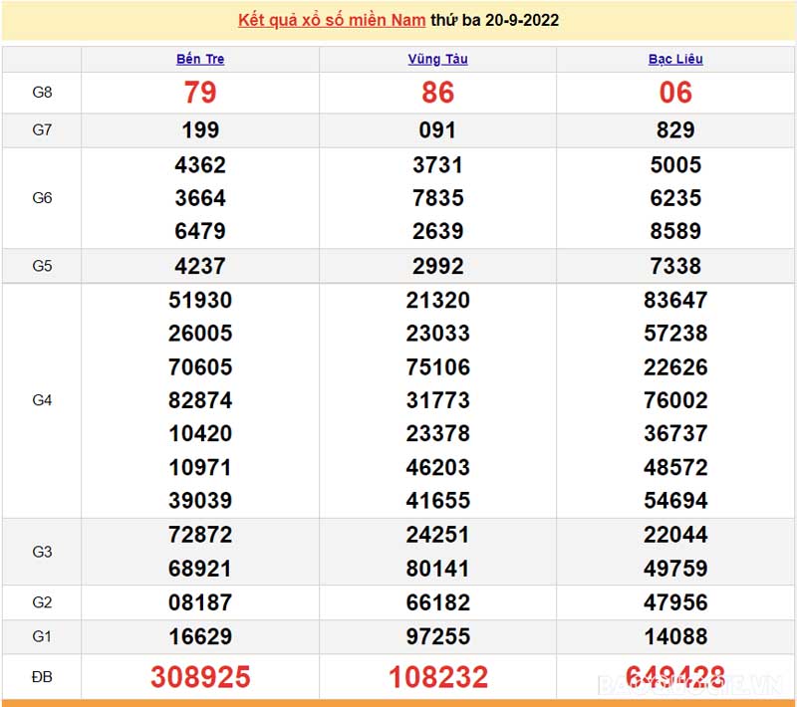Click G2 number 08187
The width and height of the screenshot is (797, 707).
(200, 602)
